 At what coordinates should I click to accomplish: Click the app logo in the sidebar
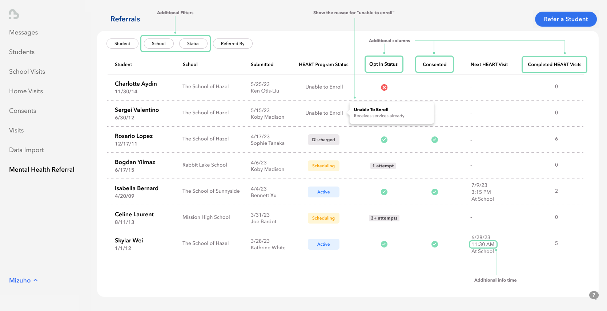pyautogui.click(x=14, y=14)
